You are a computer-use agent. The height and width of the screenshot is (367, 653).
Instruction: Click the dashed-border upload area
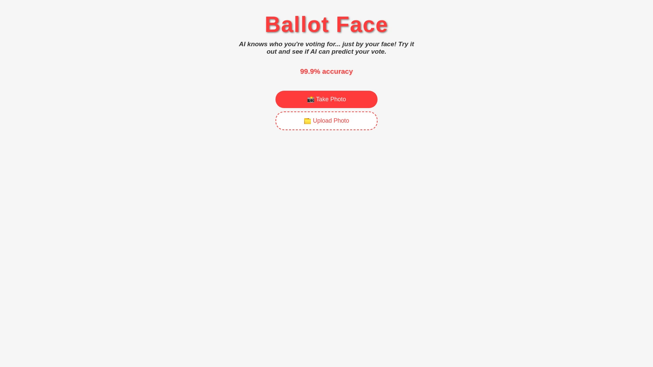[x=326, y=121]
